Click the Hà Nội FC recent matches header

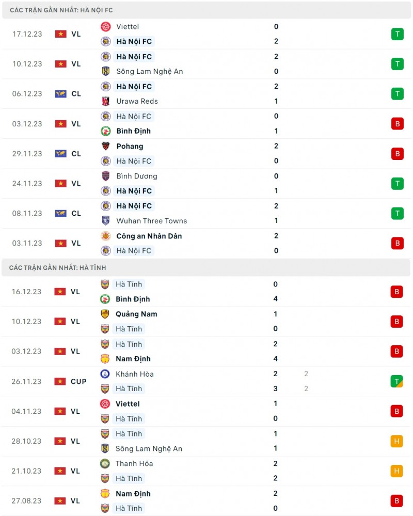(61, 10)
